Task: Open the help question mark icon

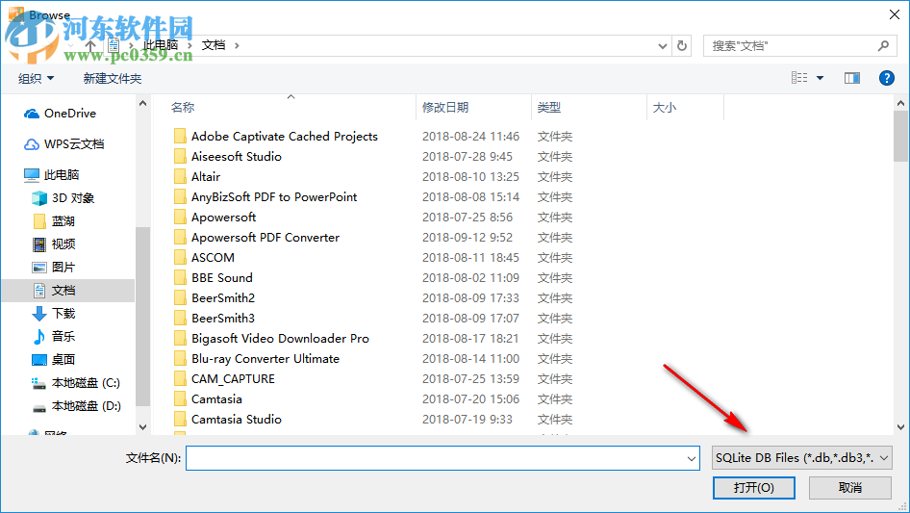Action: click(886, 78)
